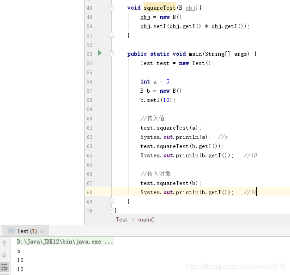
Task: Click the up arrow in the run console
Action: pyautogui.click(x=4, y=243)
